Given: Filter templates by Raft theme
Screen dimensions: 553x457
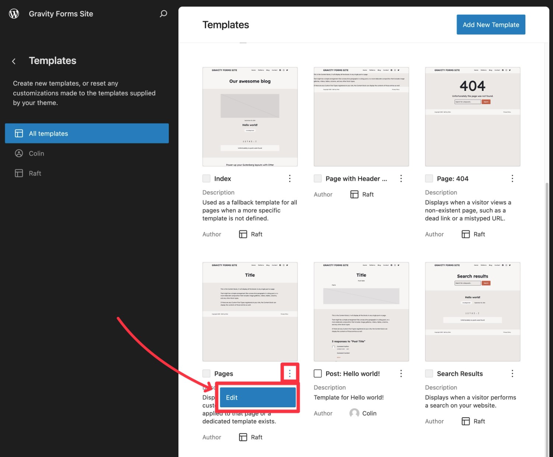Looking at the screenshot, I should pos(87,173).
